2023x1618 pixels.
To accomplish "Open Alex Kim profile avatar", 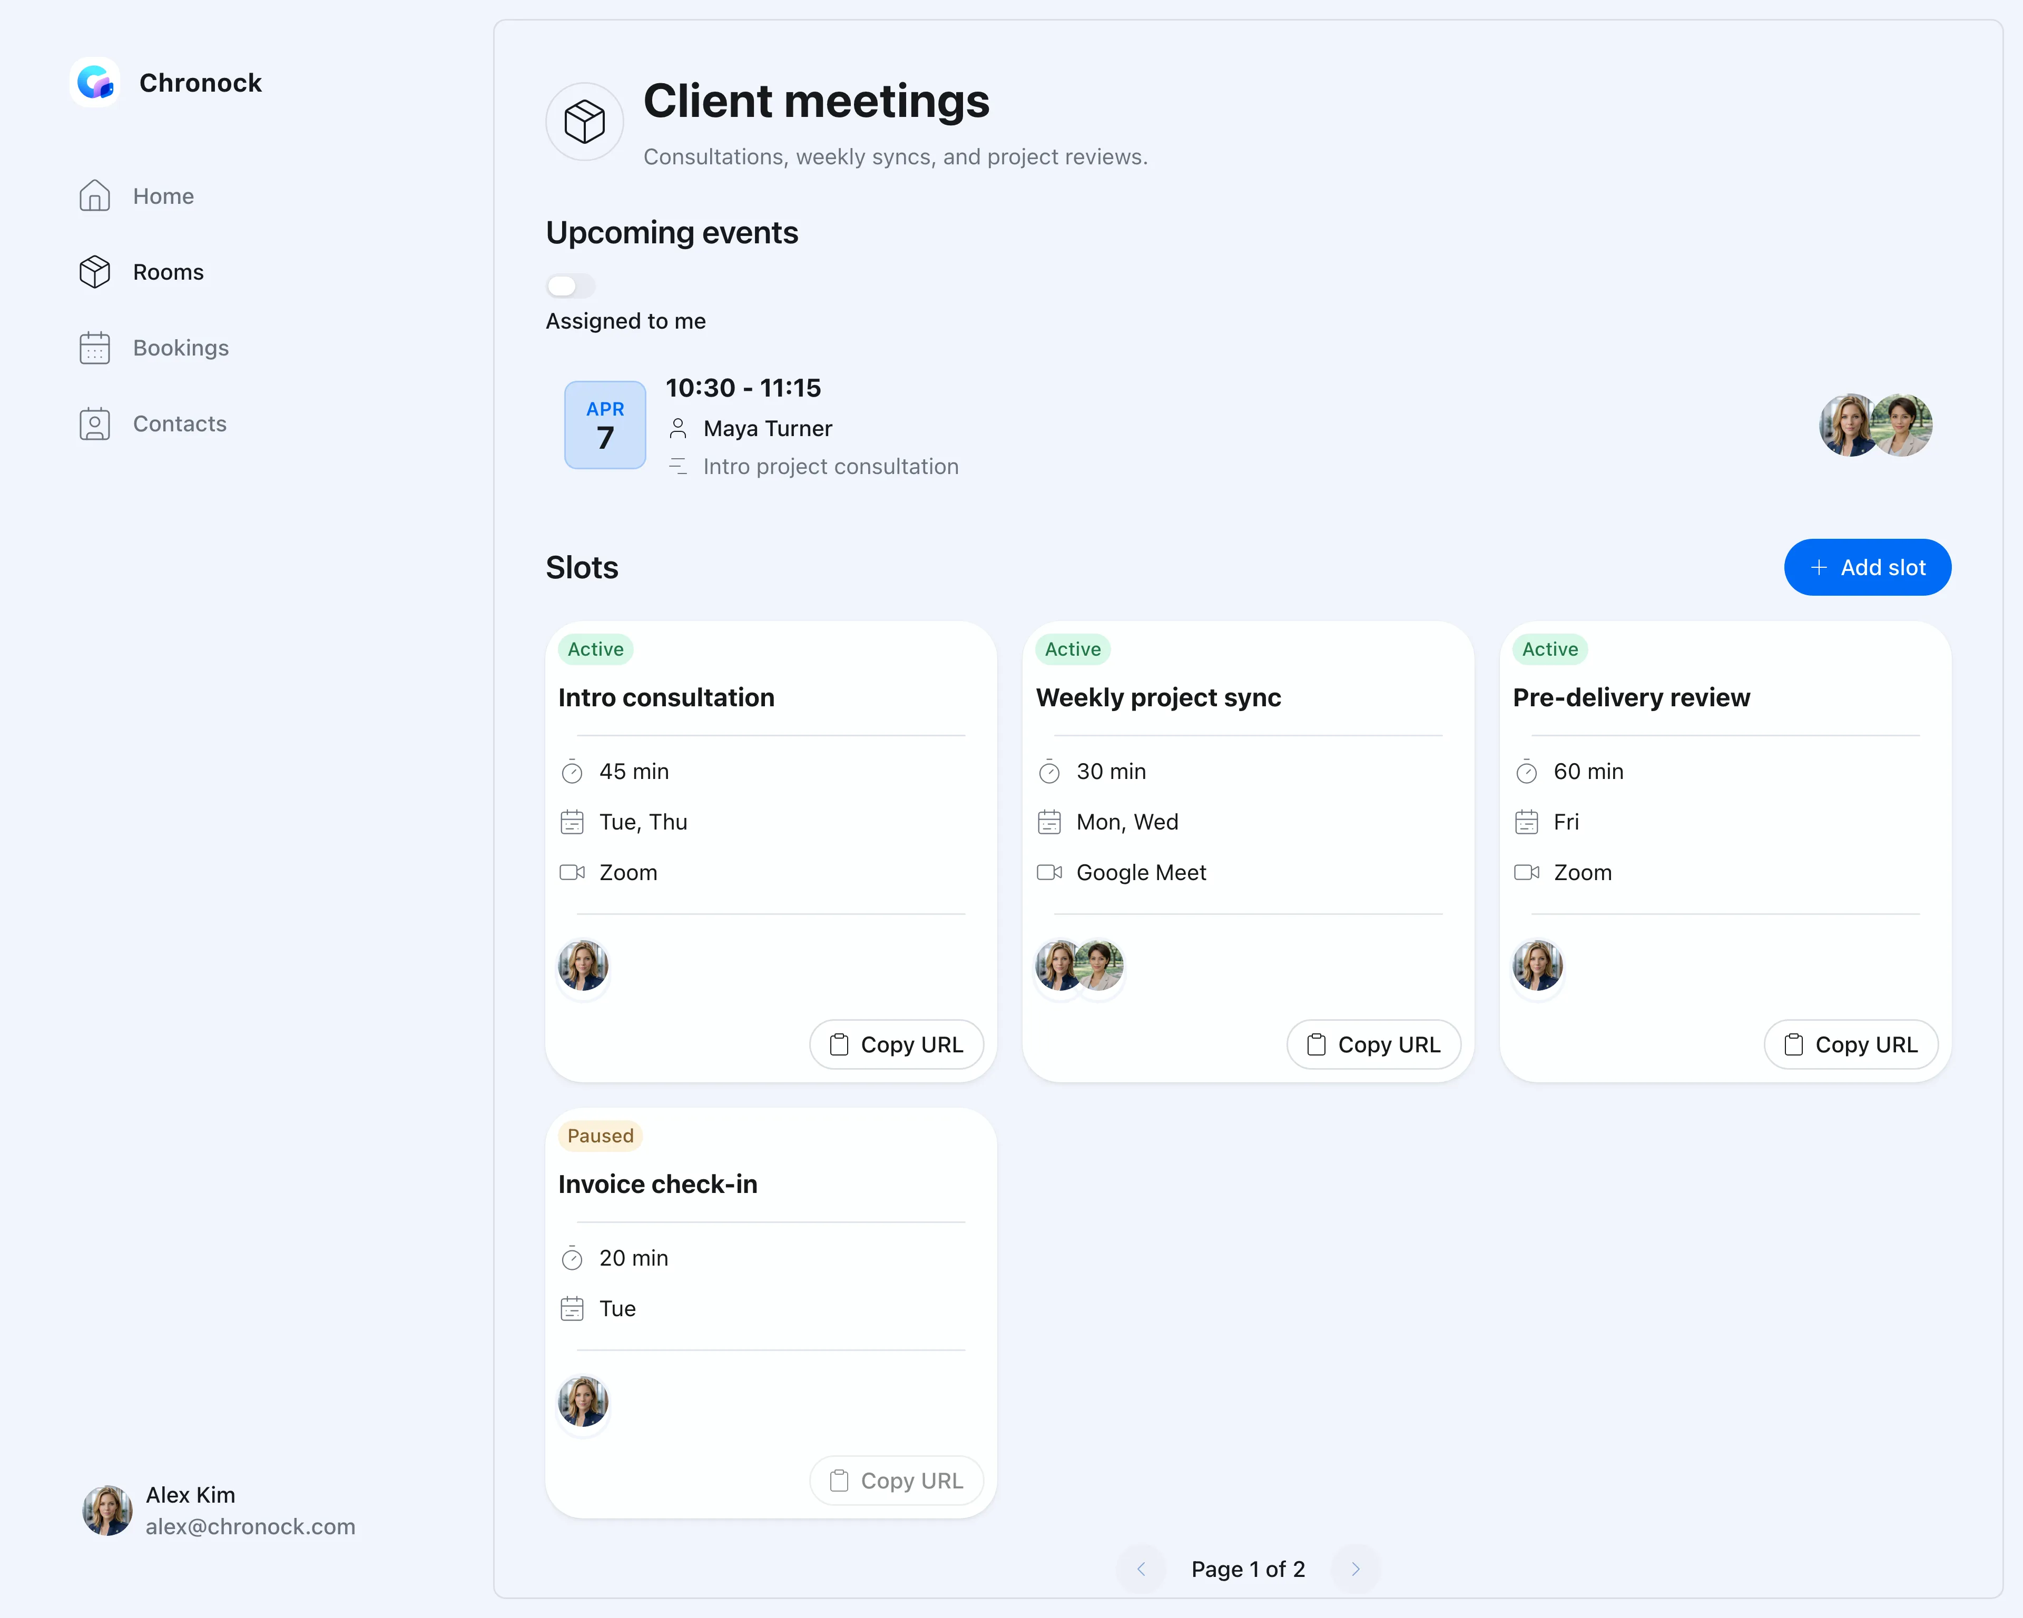I will (x=107, y=1510).
